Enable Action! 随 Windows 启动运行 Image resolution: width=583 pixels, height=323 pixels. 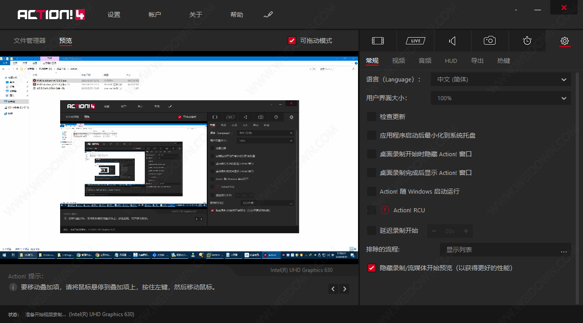coord(372,191)
